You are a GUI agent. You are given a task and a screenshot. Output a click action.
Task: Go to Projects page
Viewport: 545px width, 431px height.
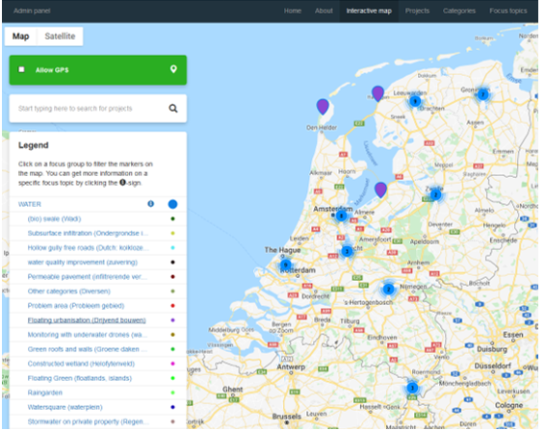pos(417,11)
